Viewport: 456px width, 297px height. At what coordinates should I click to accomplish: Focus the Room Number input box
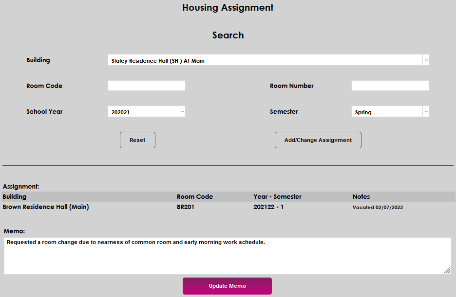390,85
